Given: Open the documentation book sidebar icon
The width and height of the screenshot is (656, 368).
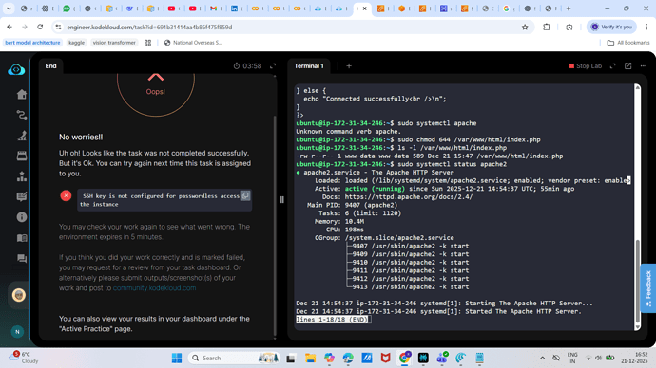Looking at the screenshot, I should pyautogui.click(x=22, y=238).
